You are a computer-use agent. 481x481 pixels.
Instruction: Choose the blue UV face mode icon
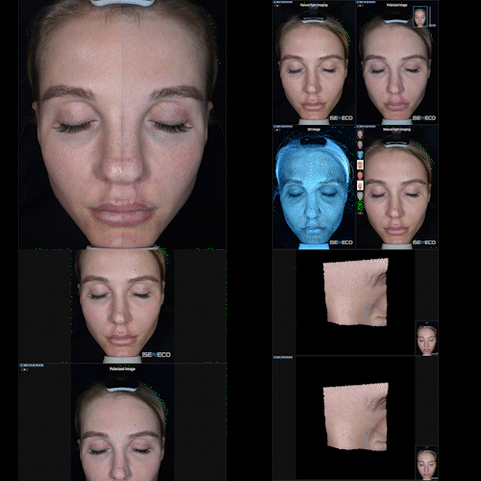(360, 155)
